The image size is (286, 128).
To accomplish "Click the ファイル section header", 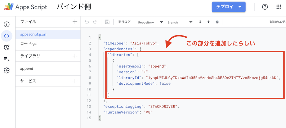I will click(x=28, y=22).
